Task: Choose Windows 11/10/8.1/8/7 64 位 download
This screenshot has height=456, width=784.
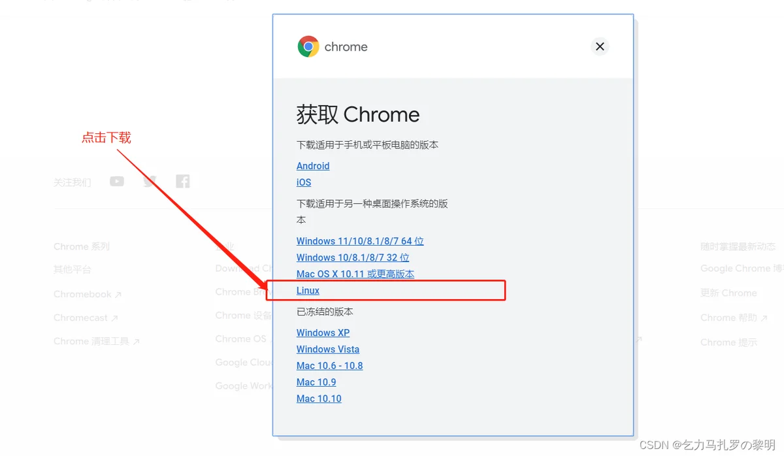Action: [x=360, y=241]
